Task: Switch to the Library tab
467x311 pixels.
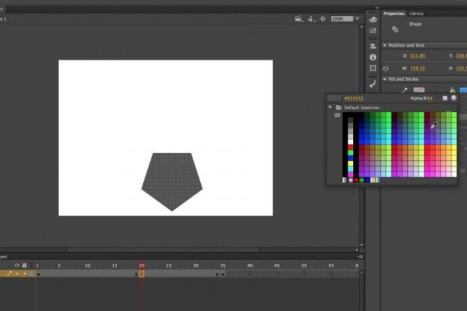Action: coord(416,13)
